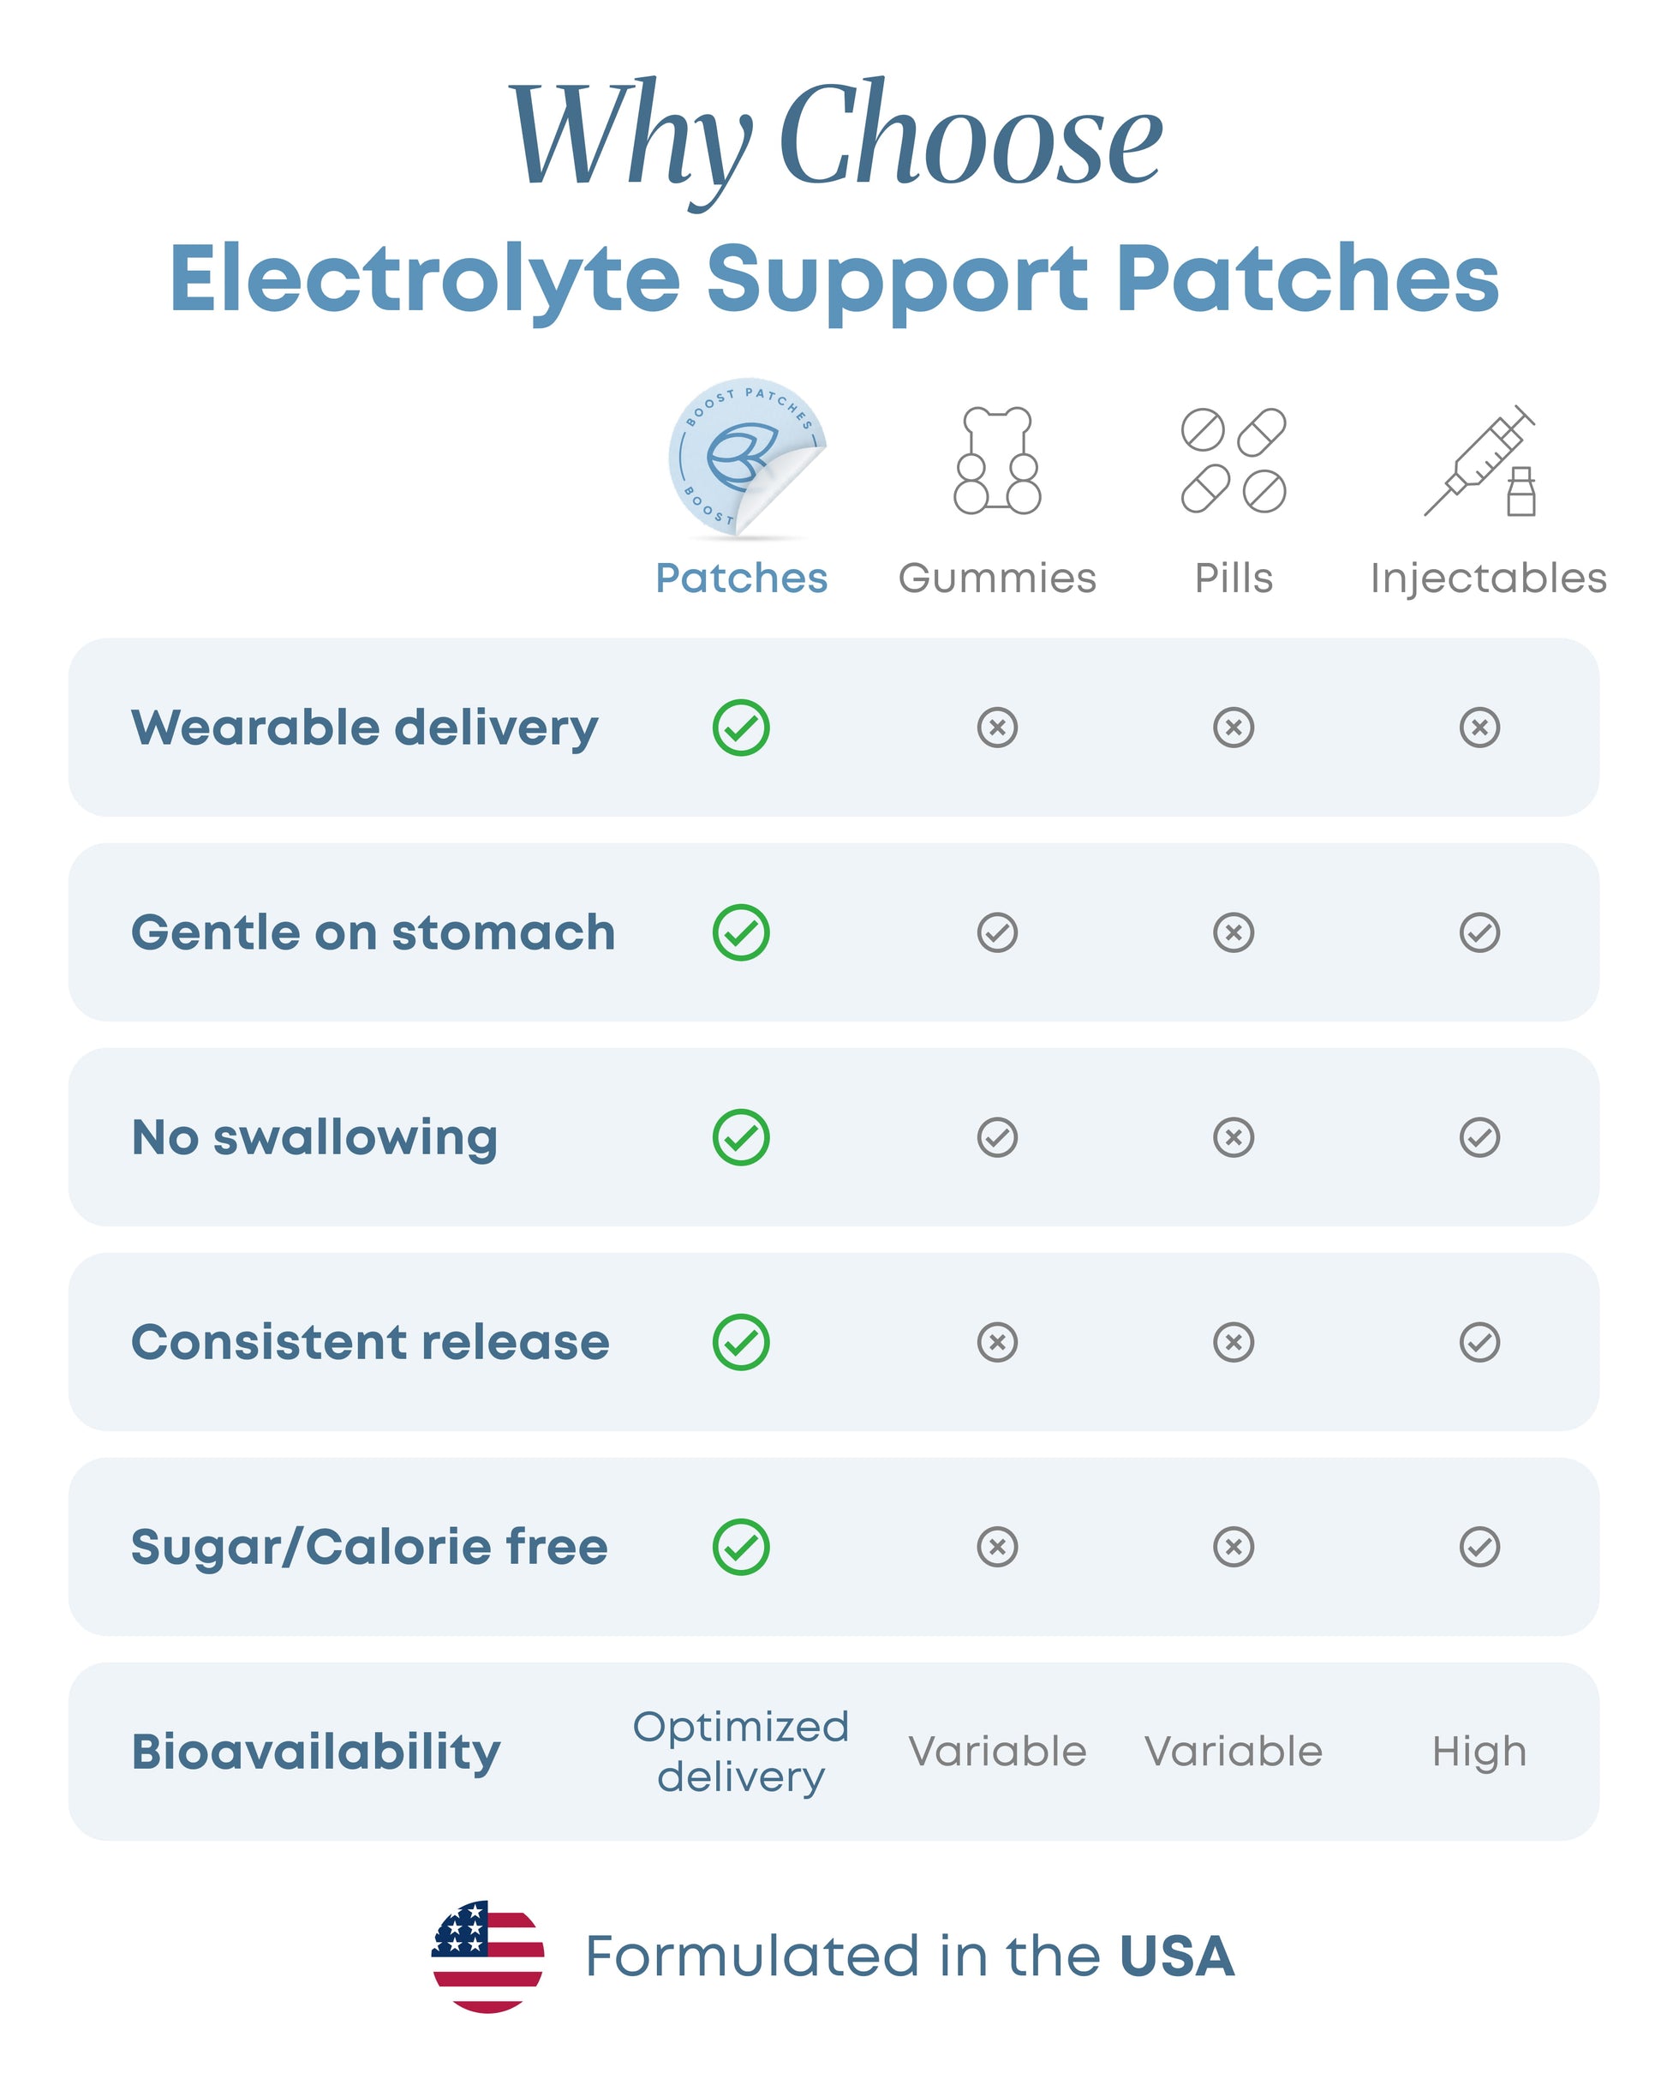Select the Injectables column label
Image resolution: width=1667 pixels, height=2085 pixels.
point(1488,578)
